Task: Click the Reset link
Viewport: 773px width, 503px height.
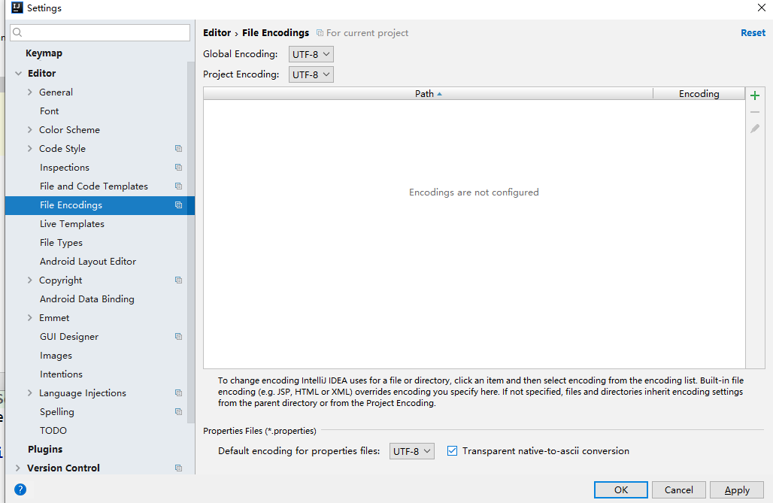Action: 753,32
